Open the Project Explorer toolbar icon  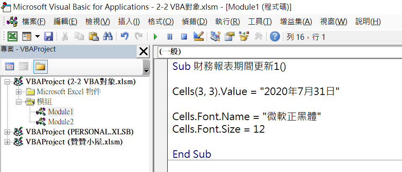click(215, 36)
